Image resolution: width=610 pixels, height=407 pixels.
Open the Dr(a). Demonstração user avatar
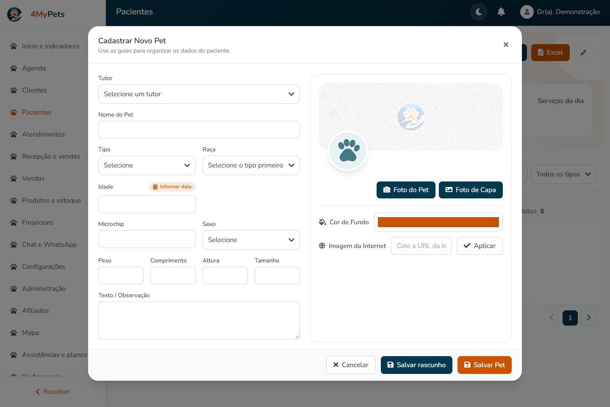pyautogui.click(x=527, y=12)
